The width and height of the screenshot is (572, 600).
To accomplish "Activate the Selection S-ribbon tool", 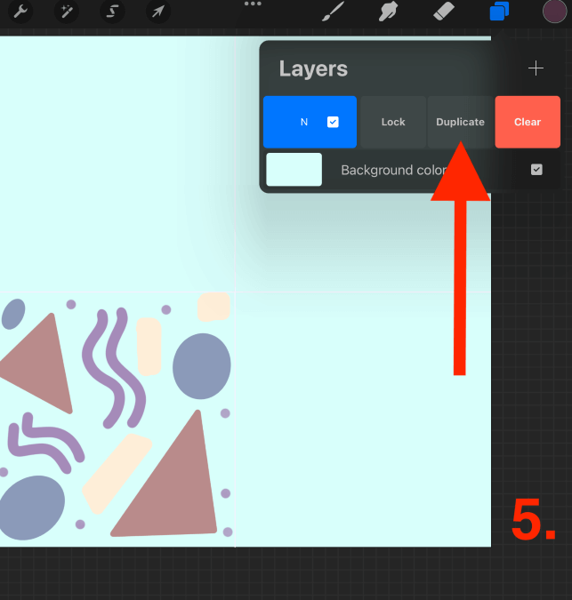I will (x=112, y=12).
